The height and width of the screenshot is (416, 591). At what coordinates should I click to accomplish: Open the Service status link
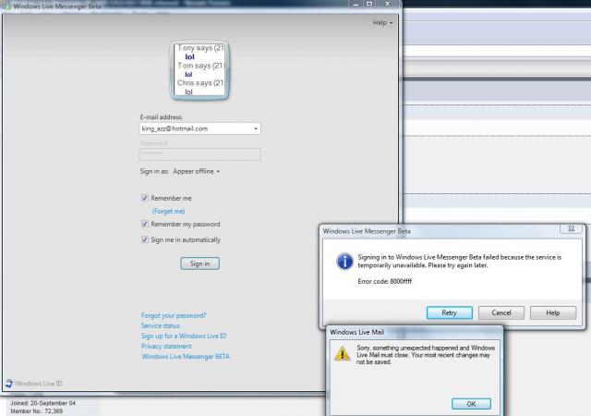160,325
